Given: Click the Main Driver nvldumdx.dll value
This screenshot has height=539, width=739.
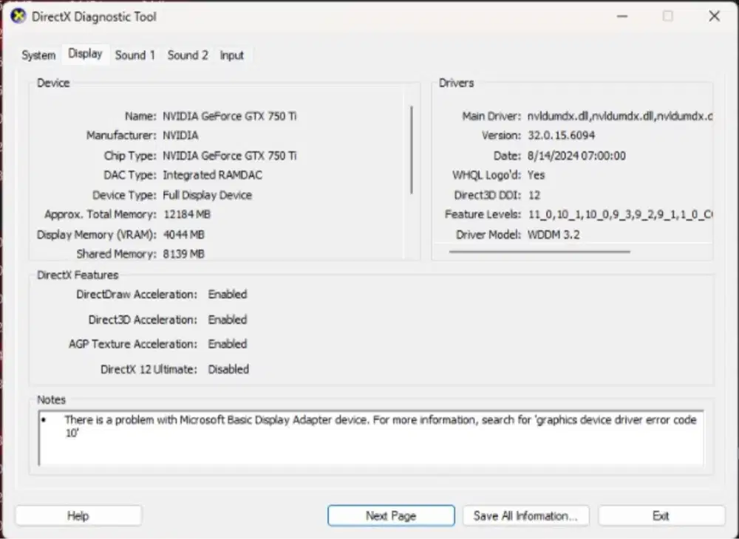Looking at the screenshot, I should (619, 116).
